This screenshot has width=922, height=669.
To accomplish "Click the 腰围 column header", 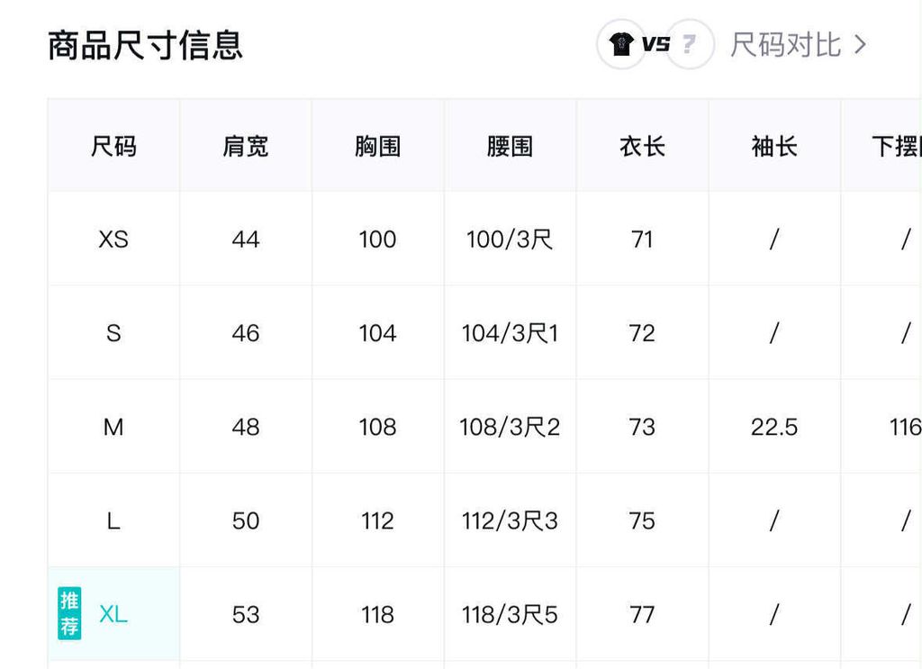I will pos(510,146).
